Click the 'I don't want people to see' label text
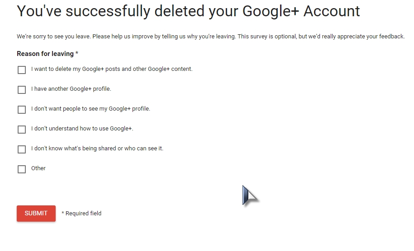The width and height of the screenshot is (414, 251). [90, 109]
